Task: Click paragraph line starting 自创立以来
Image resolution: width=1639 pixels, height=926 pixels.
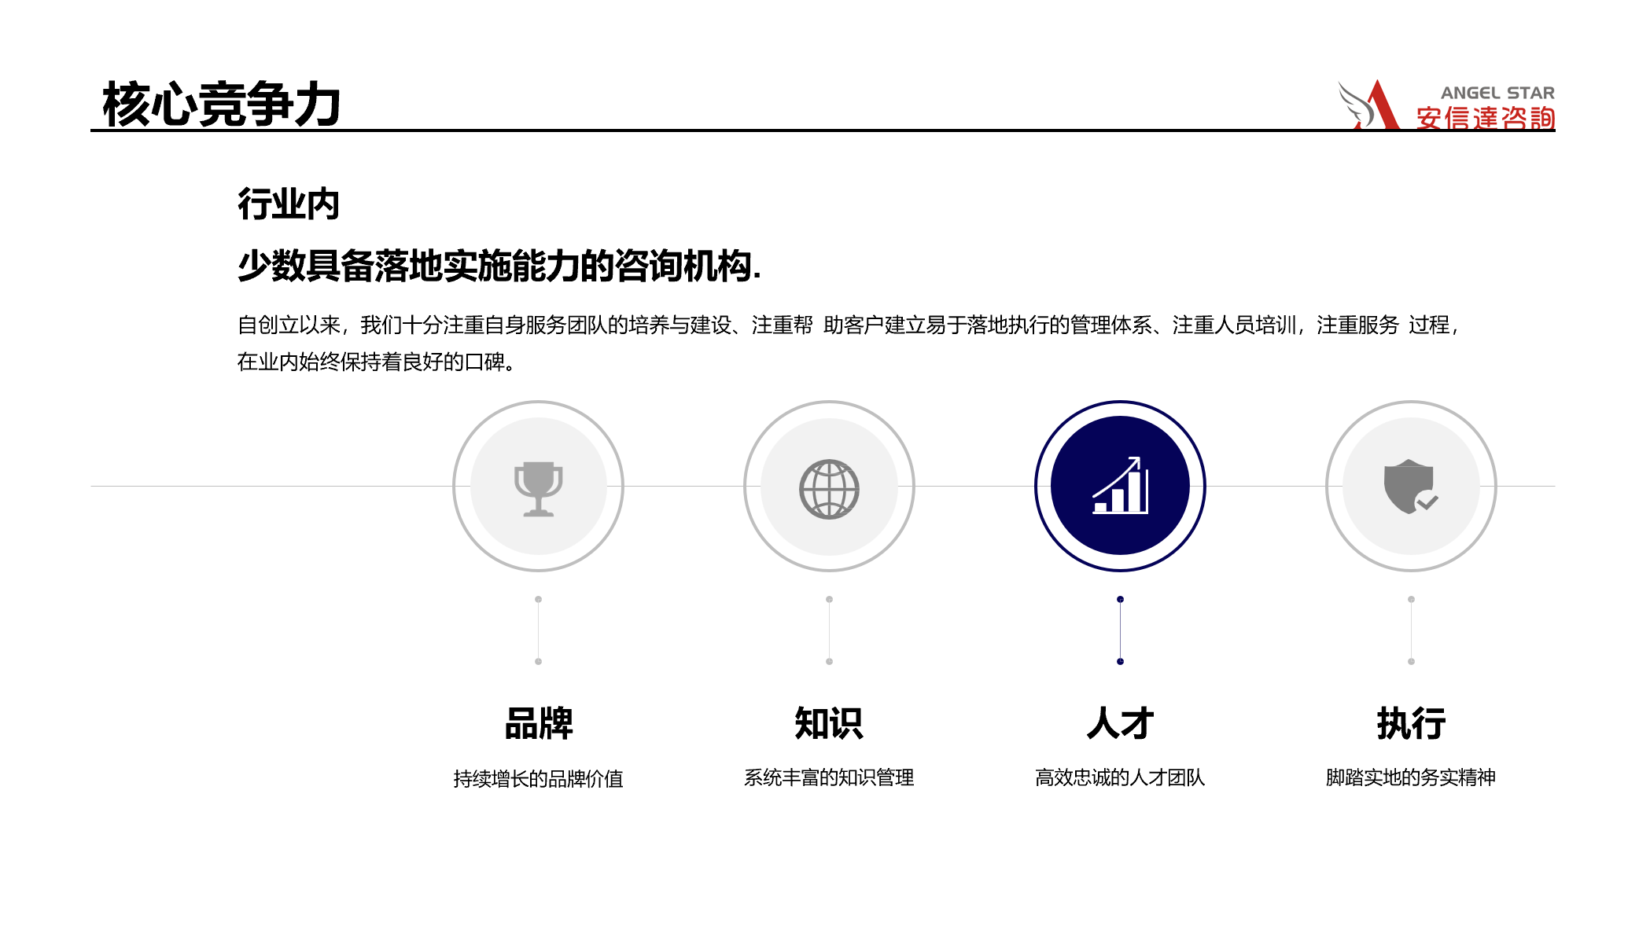Action: point(849,325)
